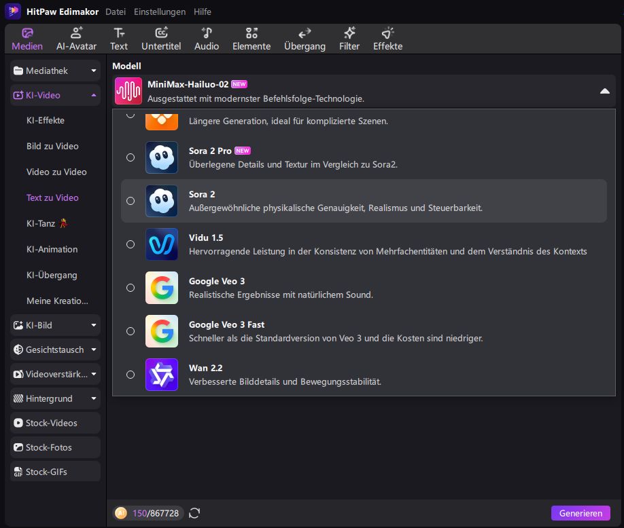Choose the Vidu 1.5 model radio button
The height and width of the screenshot is (528, 624).
pos(131,244)
